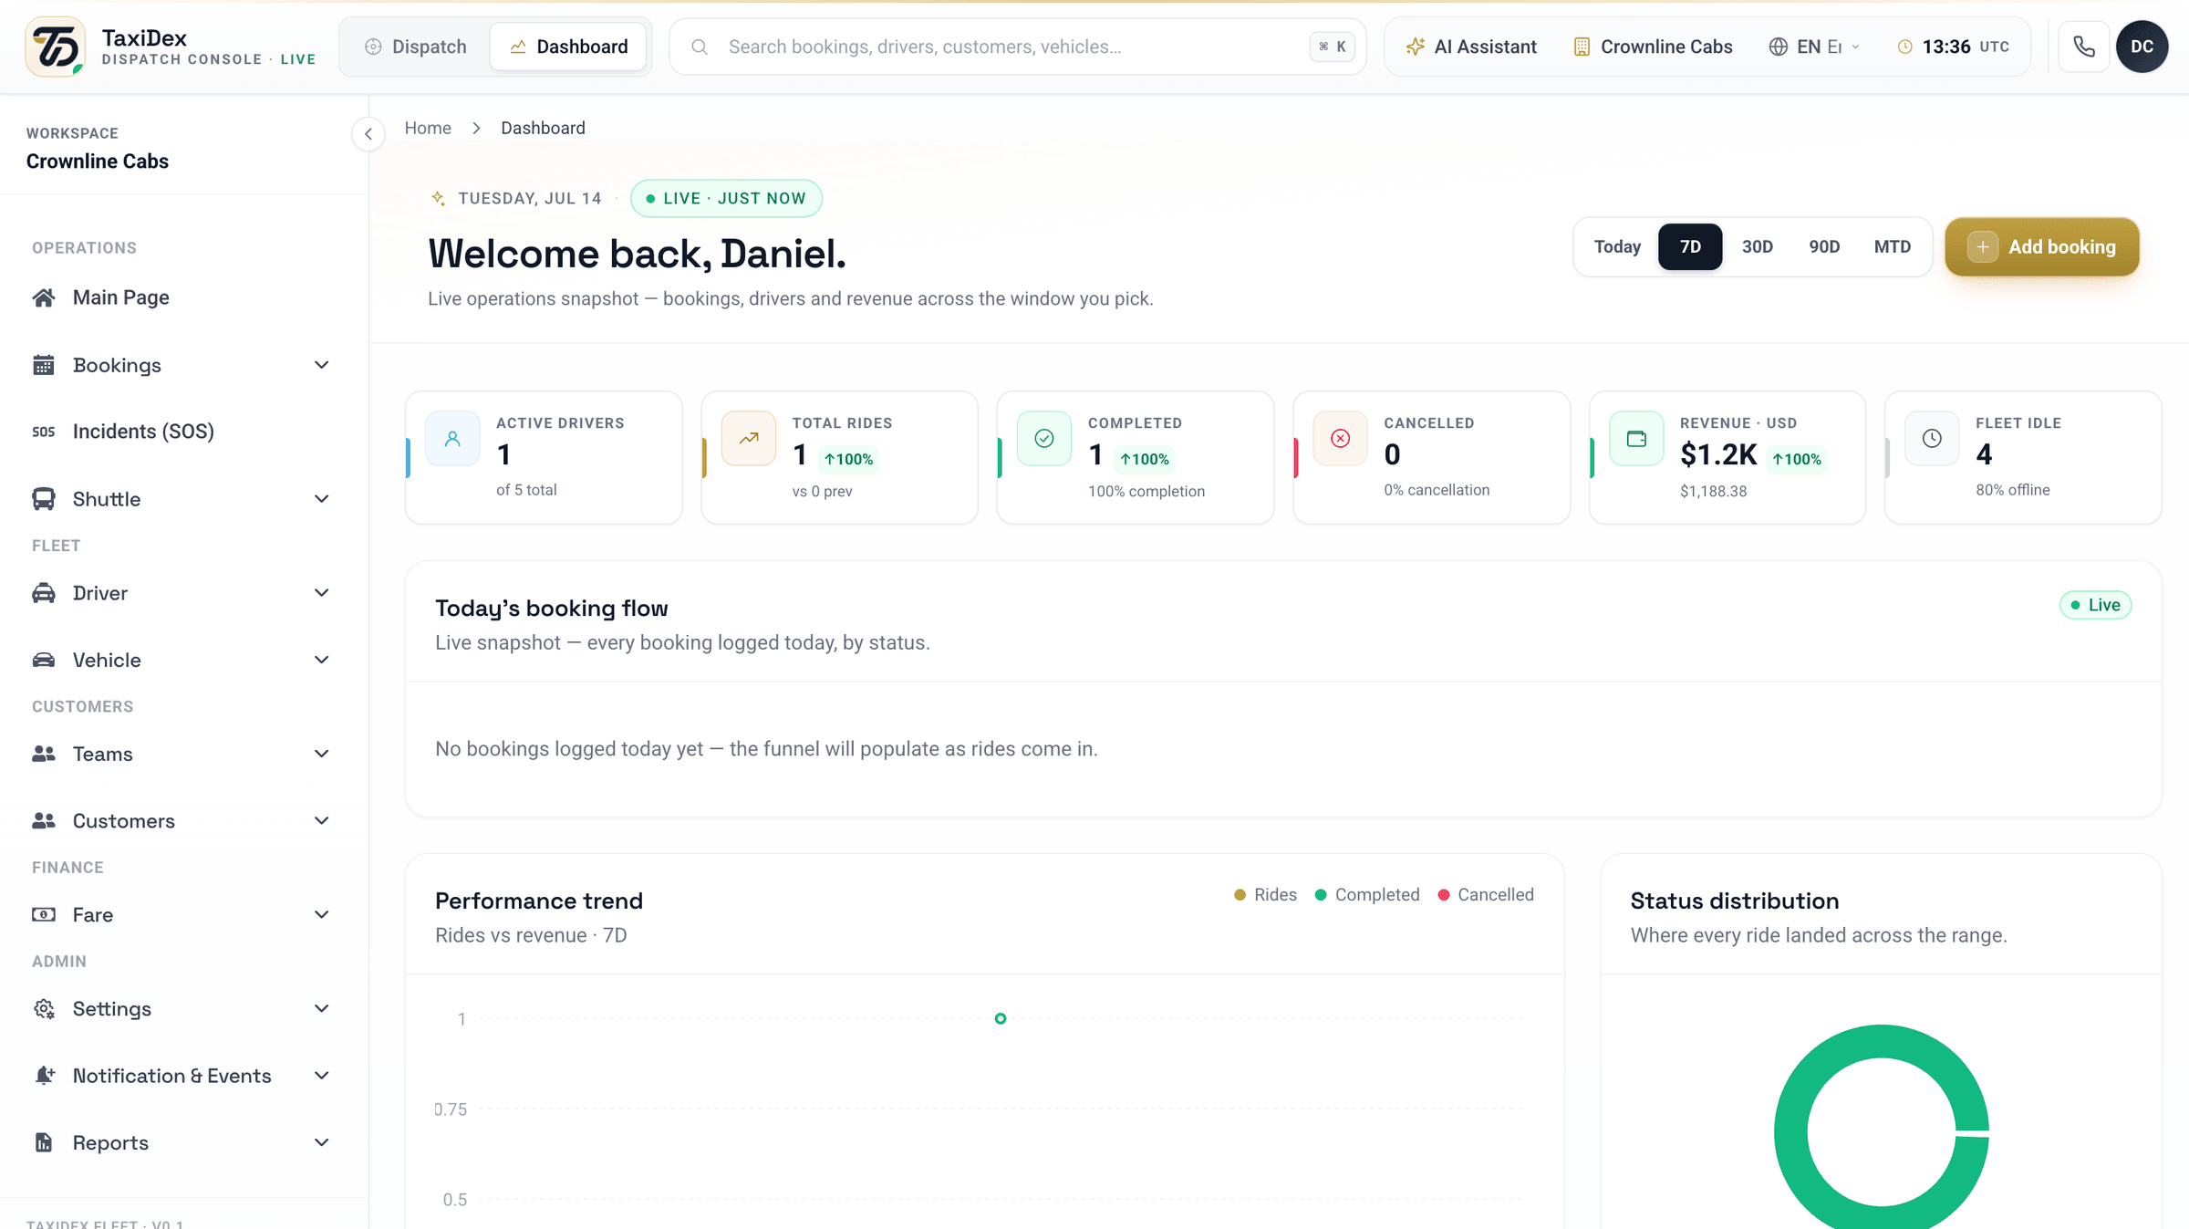Open Incidents (SOS) in sidebar
Viewport: 2189px width, 1229px height.
[x=182, y=432]
